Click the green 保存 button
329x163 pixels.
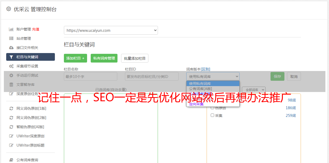click(x=277, y=76)
